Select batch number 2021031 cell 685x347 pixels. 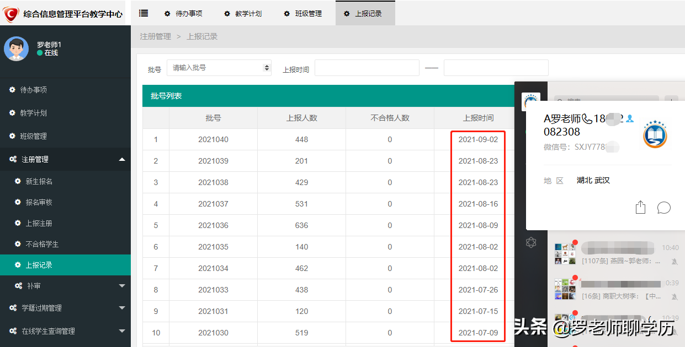pos(213,311)
